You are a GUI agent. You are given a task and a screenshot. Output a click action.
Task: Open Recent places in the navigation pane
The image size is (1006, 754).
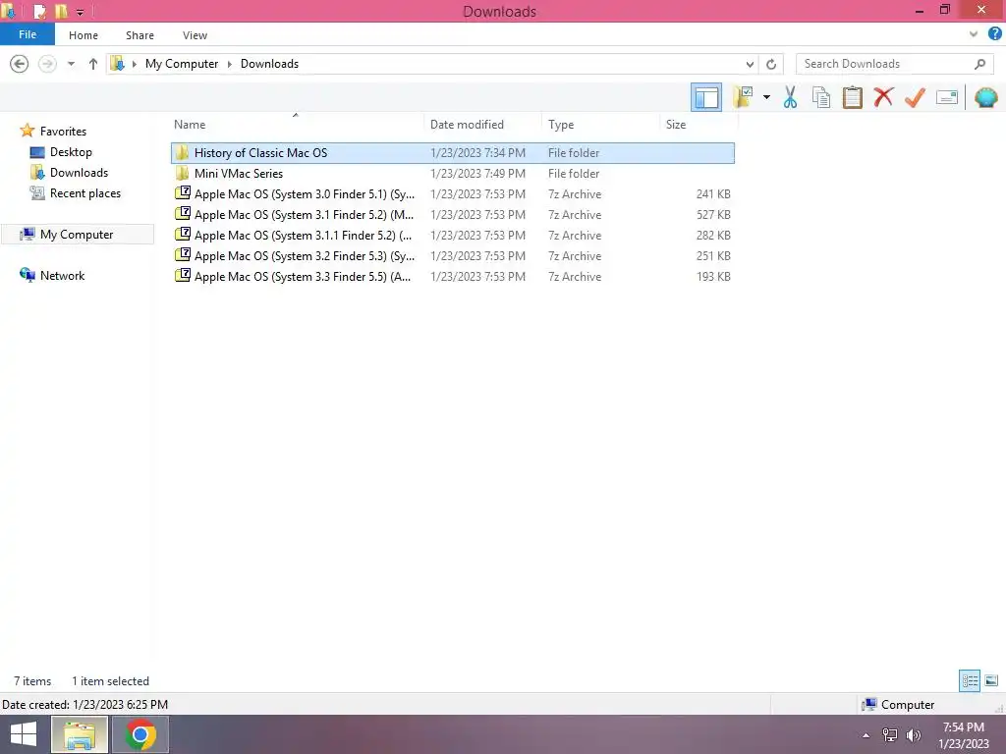tap(84, 193)
